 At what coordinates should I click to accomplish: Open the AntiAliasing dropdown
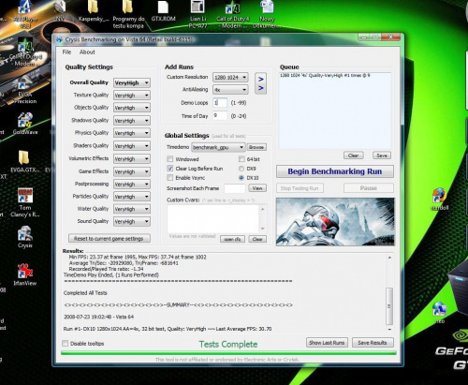[x=230, y=90]
